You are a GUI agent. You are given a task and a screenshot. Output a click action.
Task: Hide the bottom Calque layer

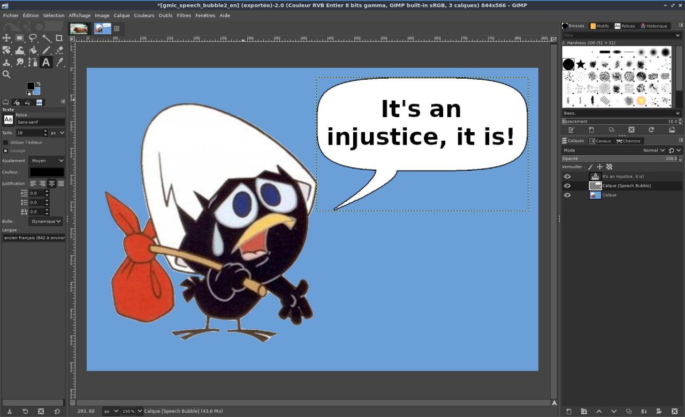click(x=567, y=195)
